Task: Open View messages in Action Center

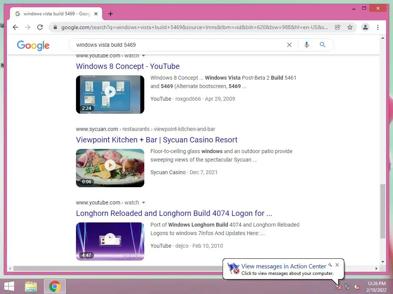Action: (284, 266)
